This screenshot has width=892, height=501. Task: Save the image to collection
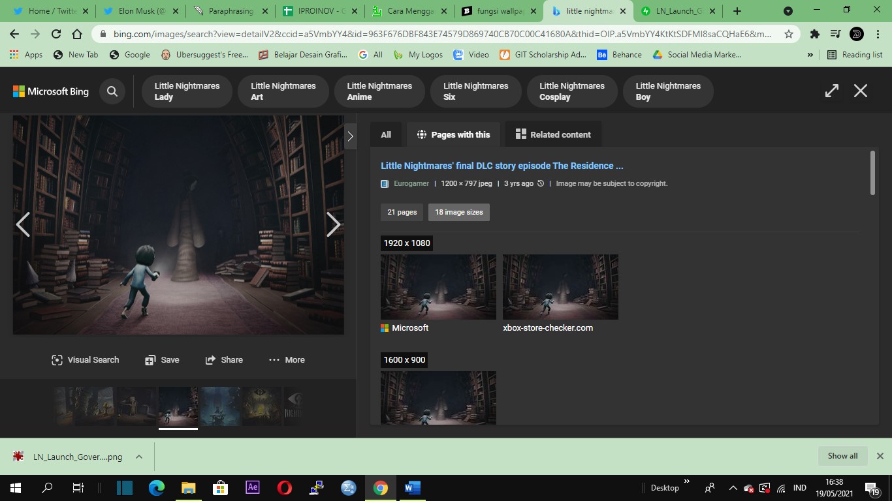click(162, 360)
